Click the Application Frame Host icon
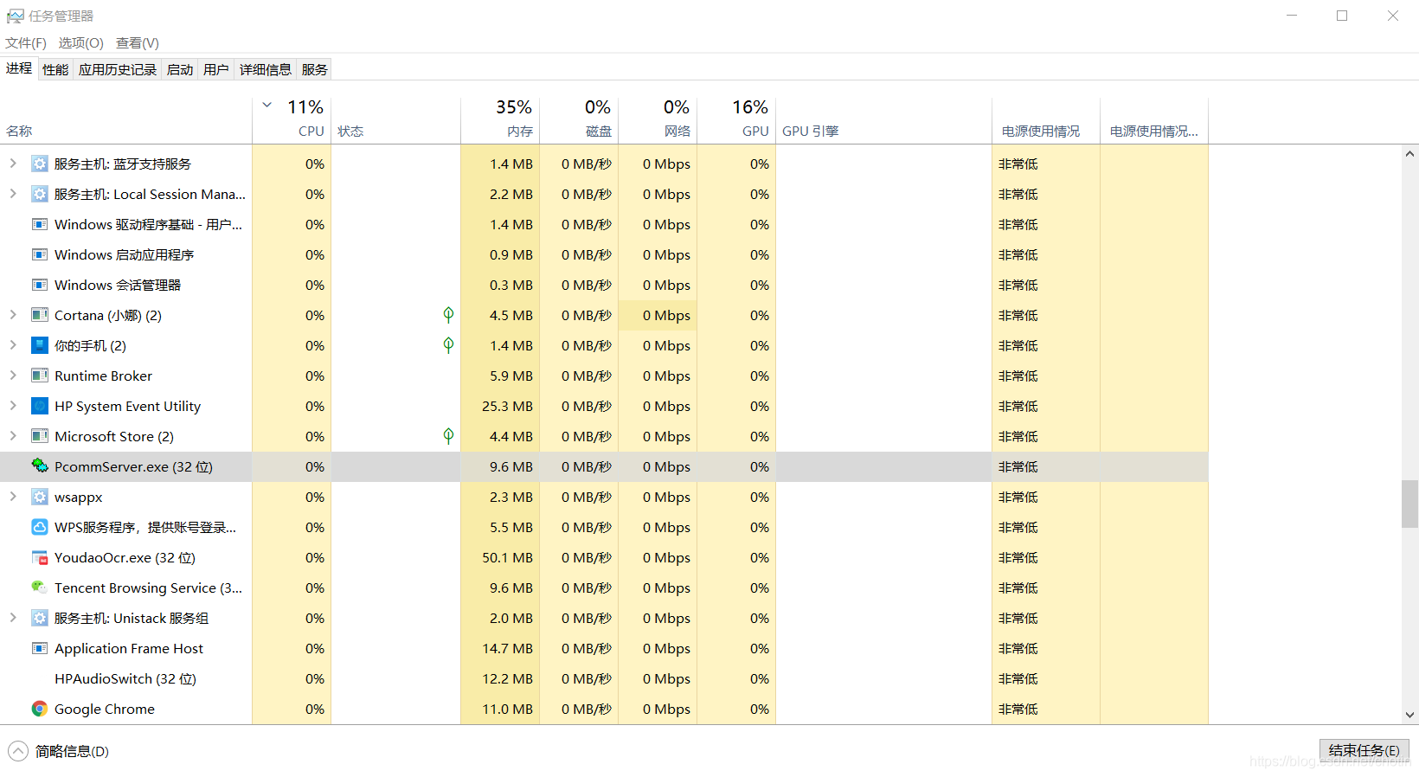This screenshot has width=1419, height=777. (x=40, y=648)
